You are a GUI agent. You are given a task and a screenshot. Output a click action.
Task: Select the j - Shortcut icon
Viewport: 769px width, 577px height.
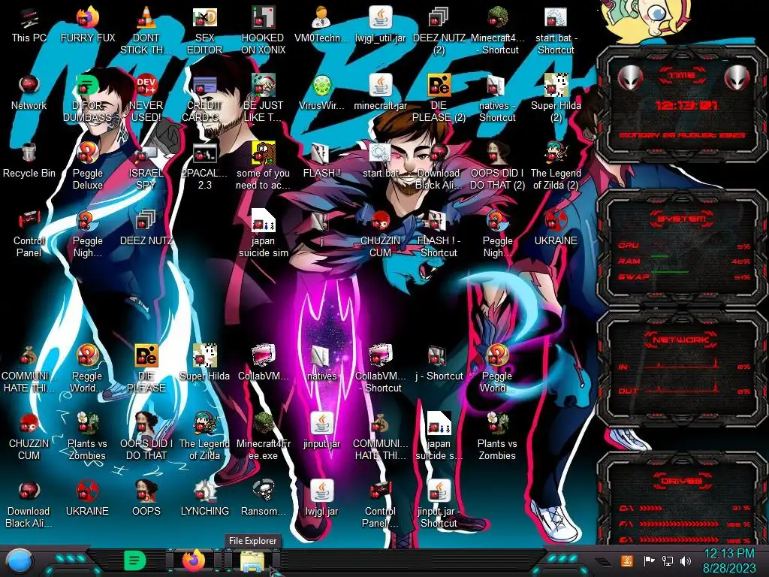pyautogui.click(x=439, y=364)
